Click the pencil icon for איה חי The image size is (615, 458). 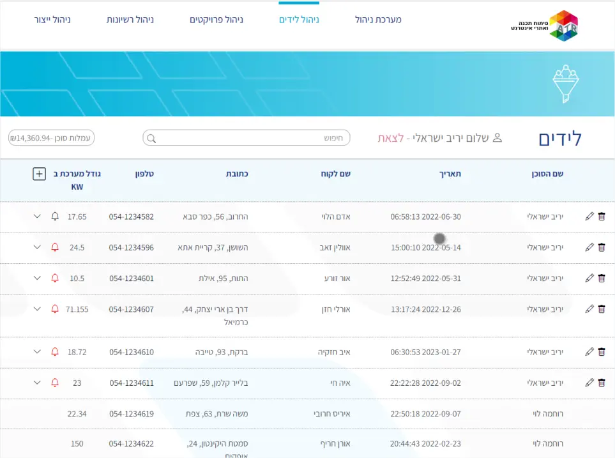pos(589,383)
